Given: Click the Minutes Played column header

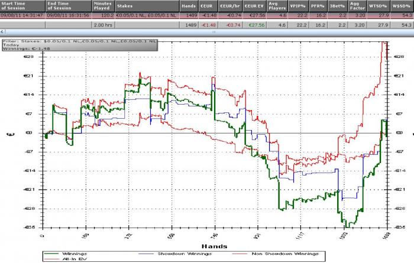Looking at the screenshot, I should pos(103,6).
